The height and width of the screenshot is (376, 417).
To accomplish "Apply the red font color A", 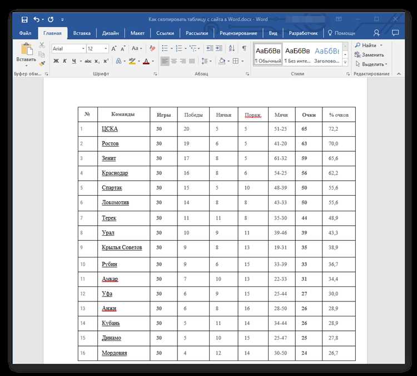I will point(146,62).
